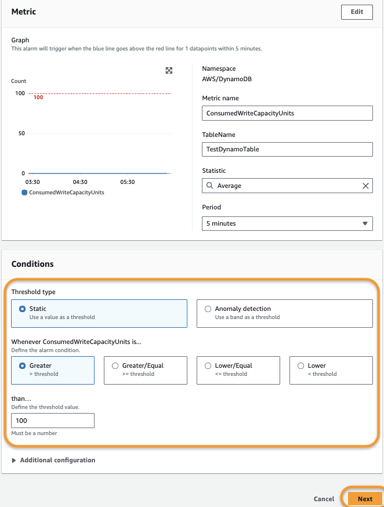Click the red 100 threshold label on graph
This screenshot has height=507, width=384.
[x=38, y=97]
